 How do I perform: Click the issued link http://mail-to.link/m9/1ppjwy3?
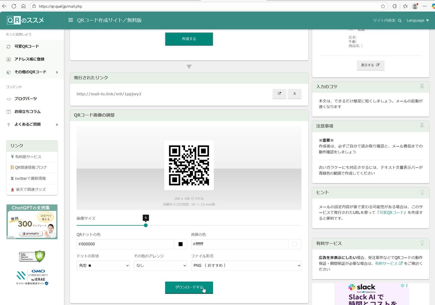click(109, 94)
